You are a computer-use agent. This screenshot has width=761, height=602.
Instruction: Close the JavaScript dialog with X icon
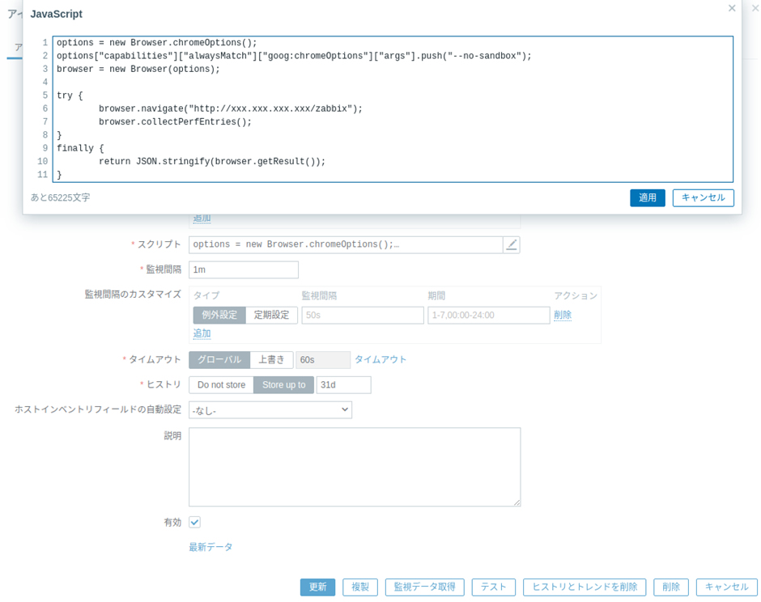[x=732, y=8]
